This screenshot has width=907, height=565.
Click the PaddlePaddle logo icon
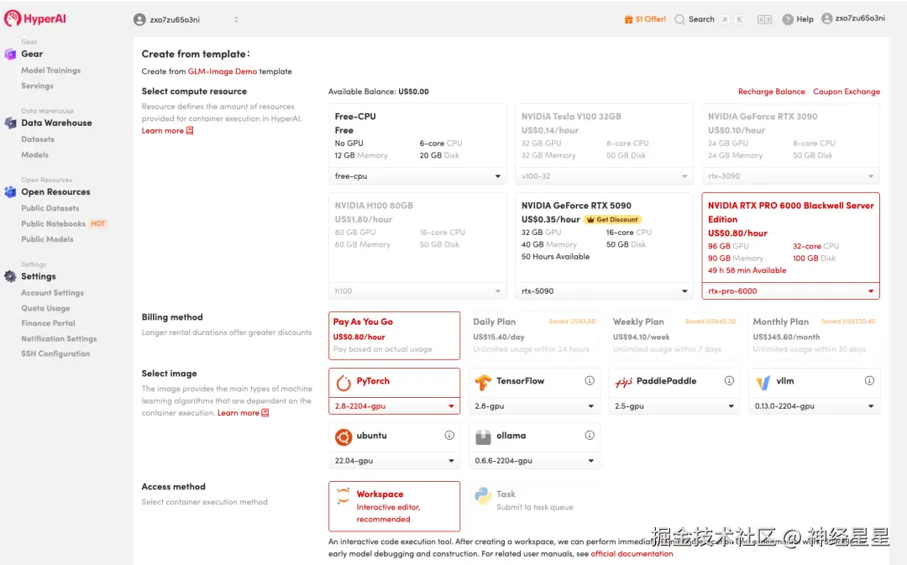[x=623, y=382]
